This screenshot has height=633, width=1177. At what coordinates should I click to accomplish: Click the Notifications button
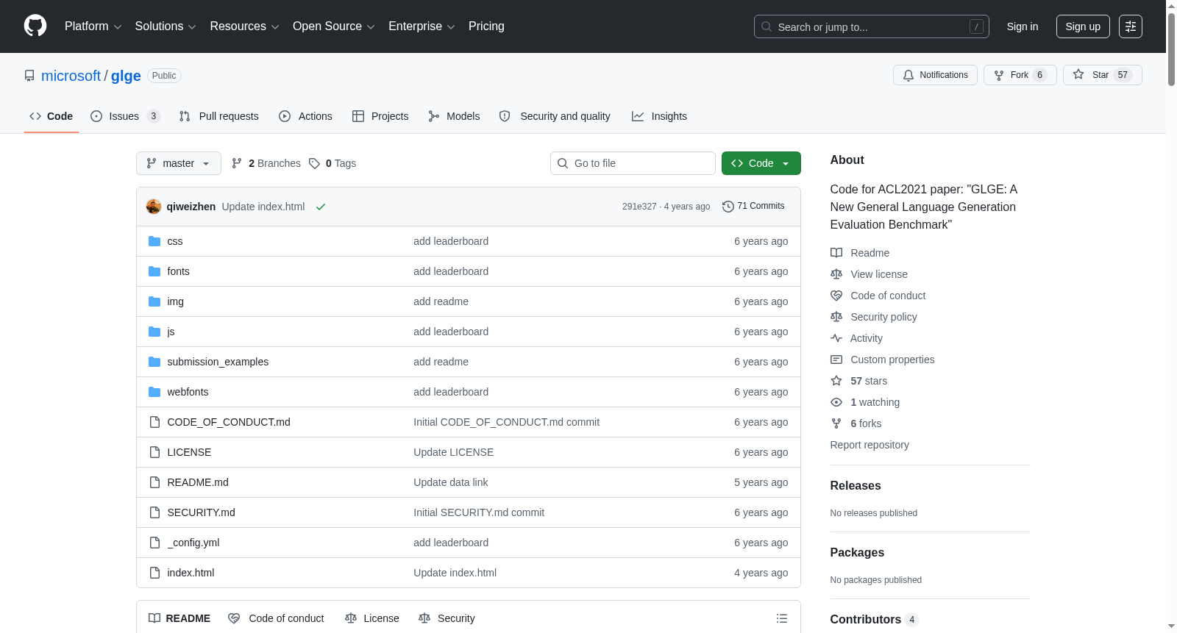click(936, 75)
